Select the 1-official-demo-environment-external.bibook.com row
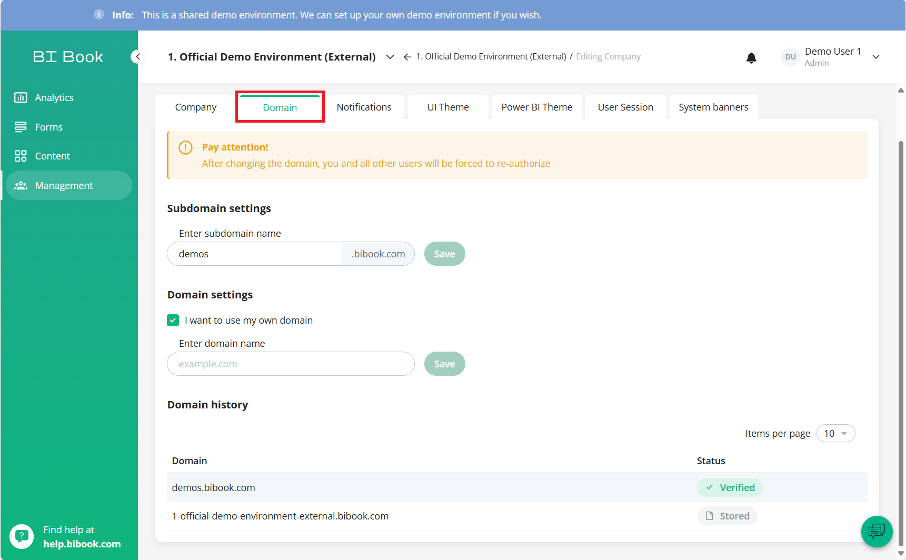 click(x=517, y=516)
